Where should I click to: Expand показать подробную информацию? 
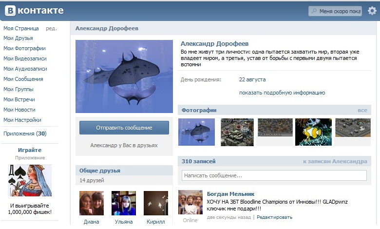point(282,93)
